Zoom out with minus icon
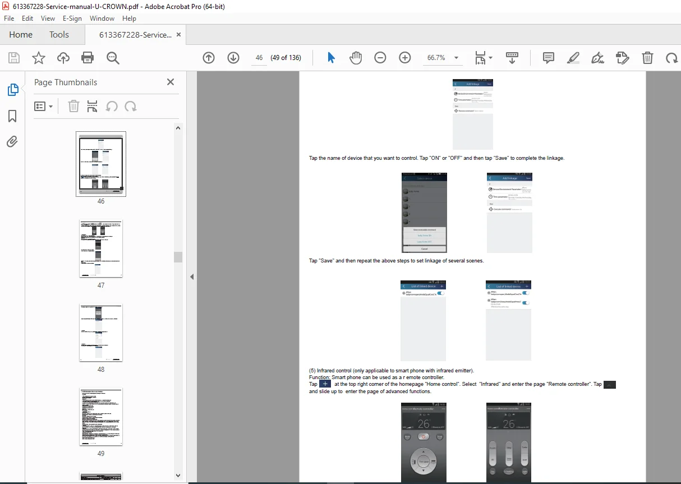The image size is (681, 484). 380,58
